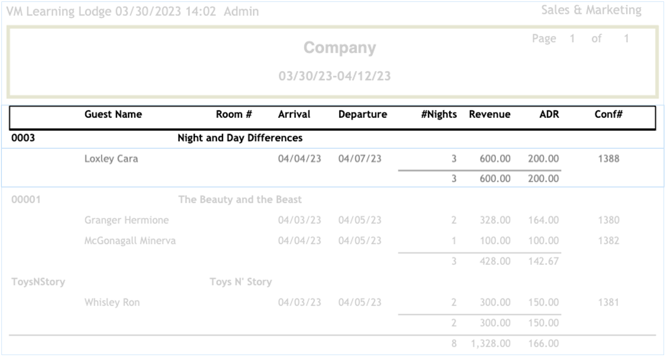Click the Toys N' Story company name

coord(240,282)
